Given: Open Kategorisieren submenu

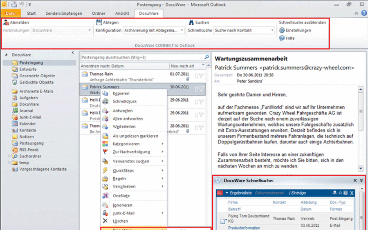Looking at the screenshot, I should [x=134, y=144].
